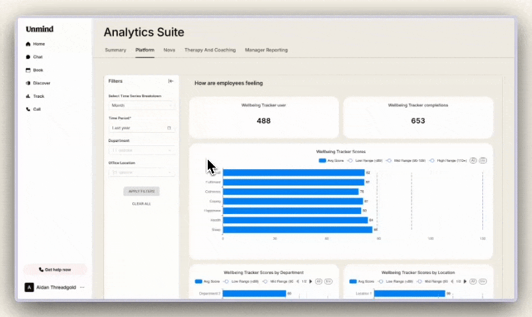The image size is (532, 317).
Task: Click the Apply Filters button
Action: click(x=141, y=192)
